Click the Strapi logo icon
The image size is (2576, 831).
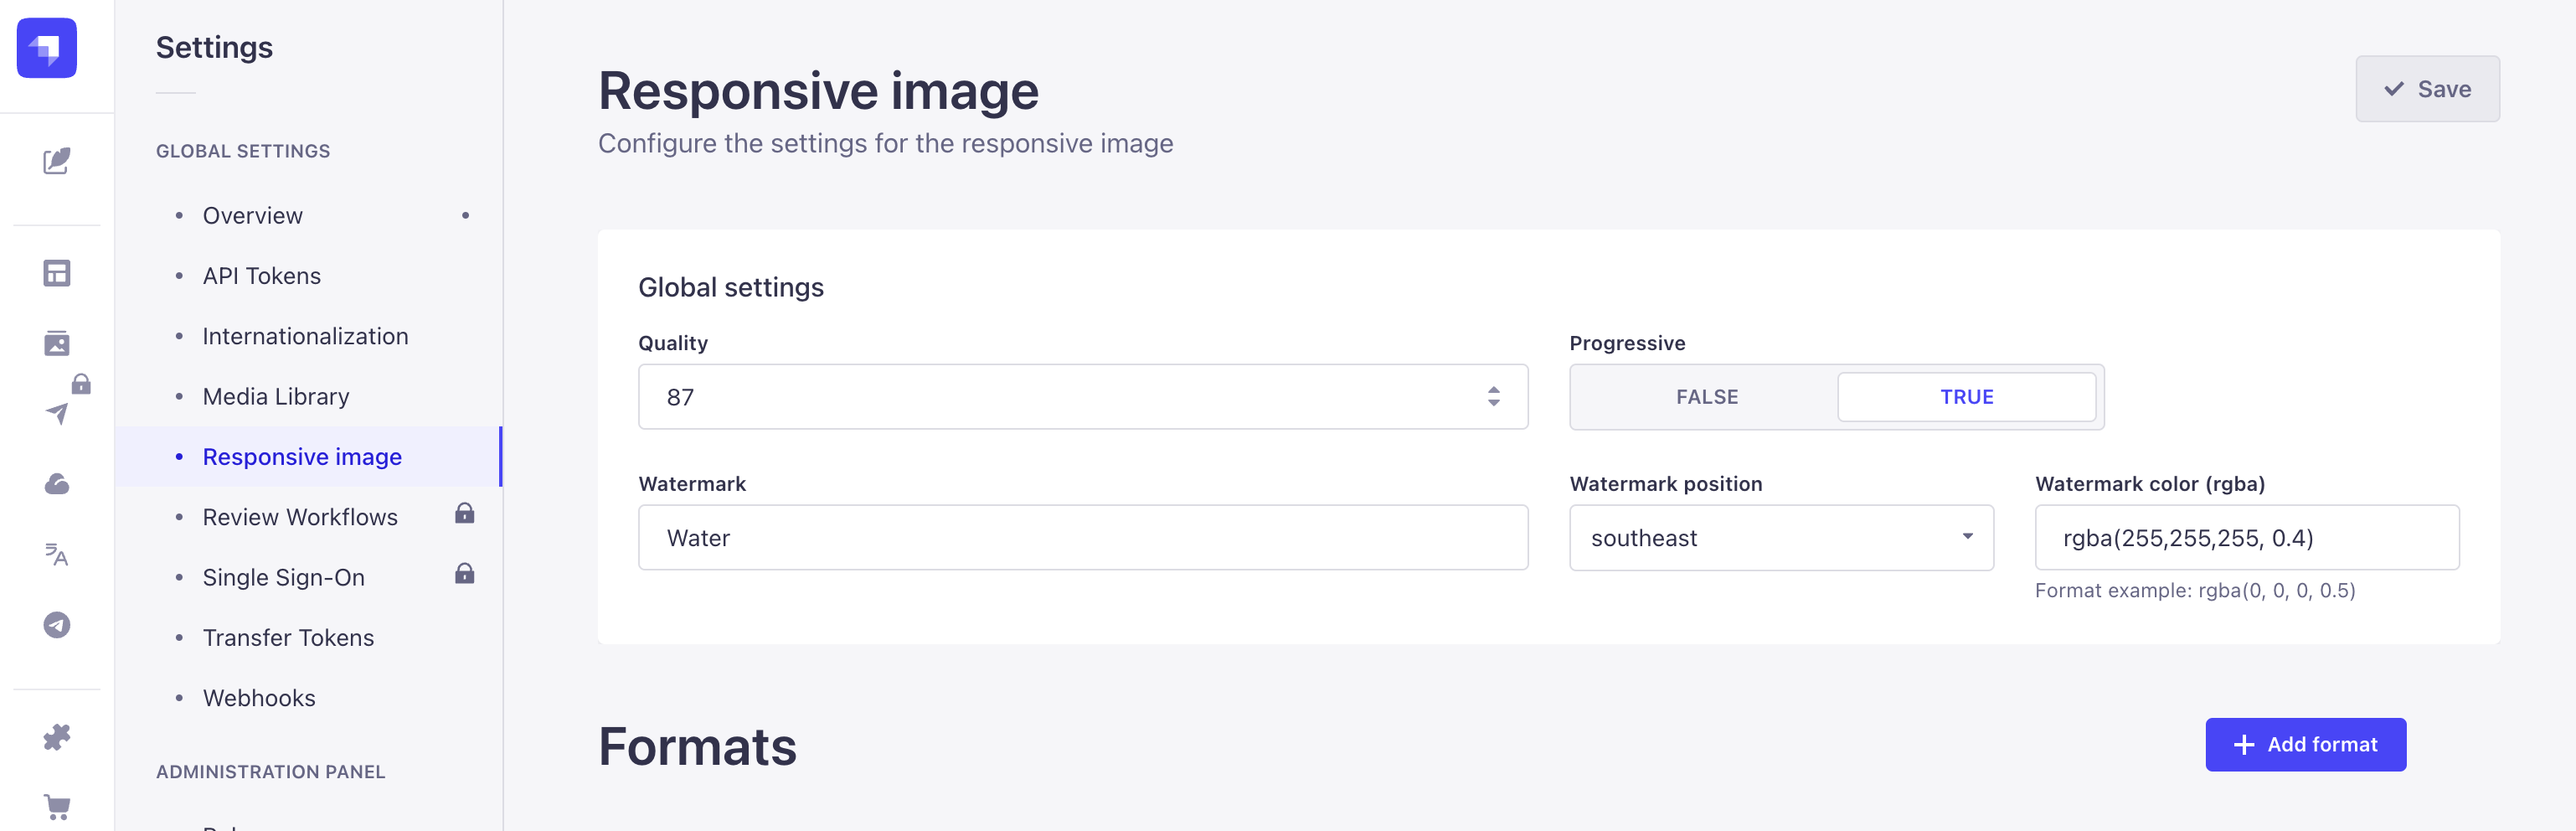click(x=47, y=48)
